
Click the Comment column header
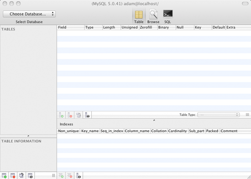(x=235, y=131)
